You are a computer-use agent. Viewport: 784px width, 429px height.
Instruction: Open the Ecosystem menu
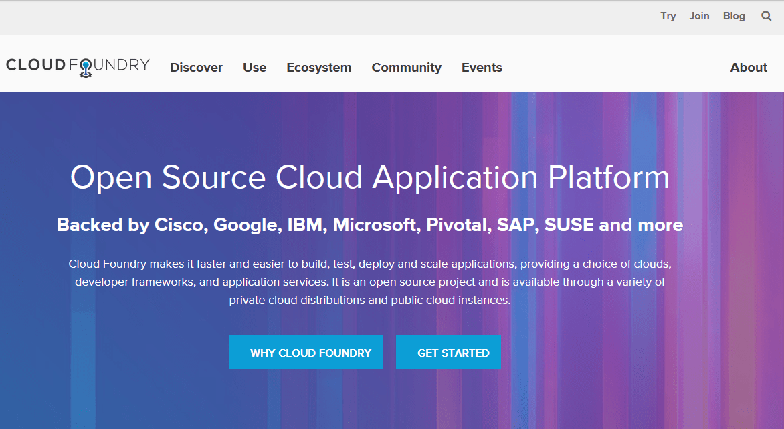pyautogui.click(x=318, y=68)
